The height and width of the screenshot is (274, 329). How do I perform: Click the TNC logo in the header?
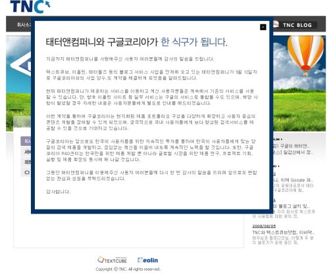point(30,7)
